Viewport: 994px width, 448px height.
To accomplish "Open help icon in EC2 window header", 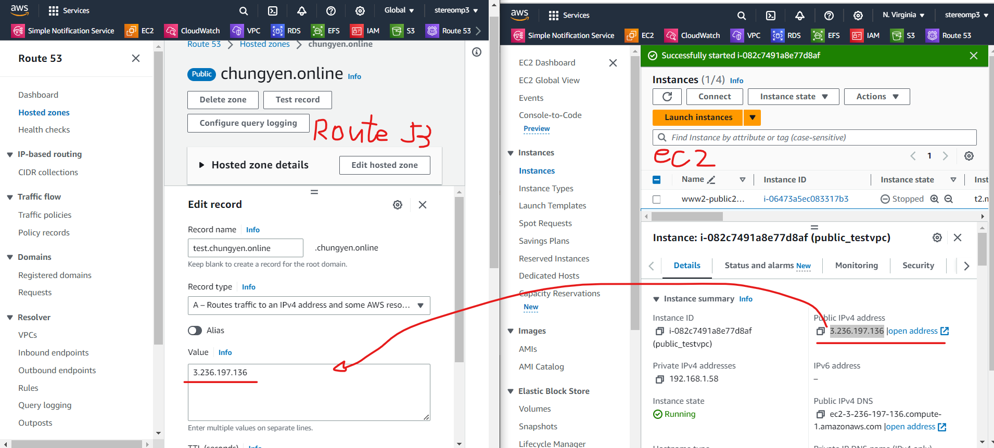I will click(x=829, y=16).
